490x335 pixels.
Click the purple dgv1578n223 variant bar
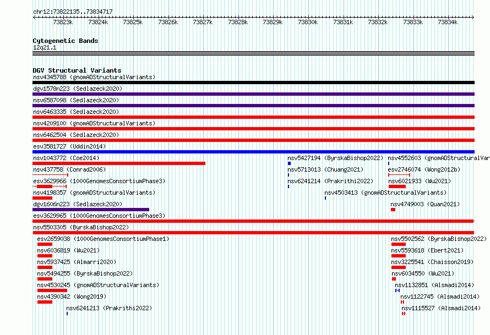pyautogui.click(x=253, y=94)
